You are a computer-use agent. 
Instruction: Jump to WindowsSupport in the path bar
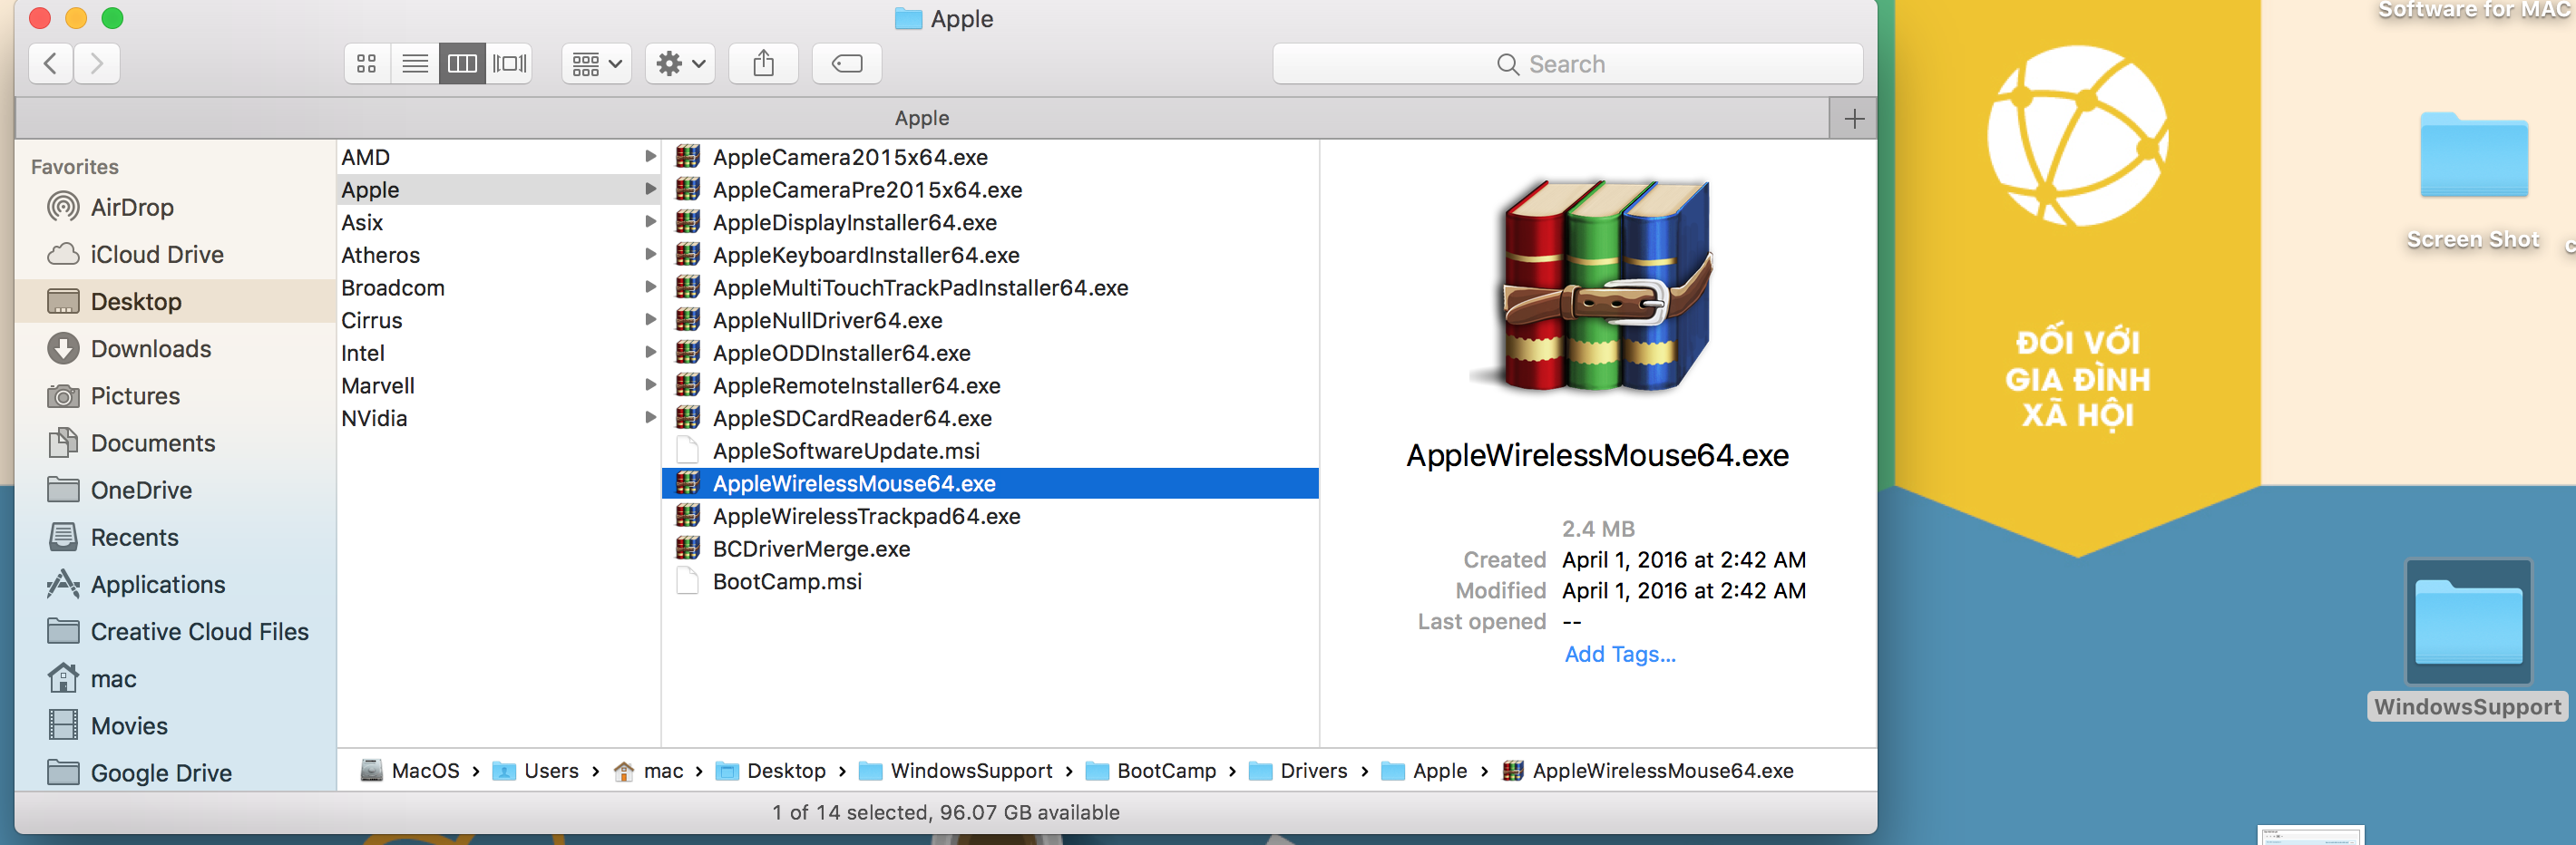[x=956, y=770]
